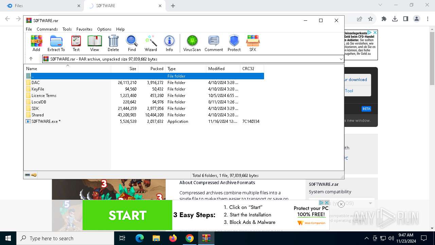
Task: Create SFX self-extracting archive
Action: (253, 43)
